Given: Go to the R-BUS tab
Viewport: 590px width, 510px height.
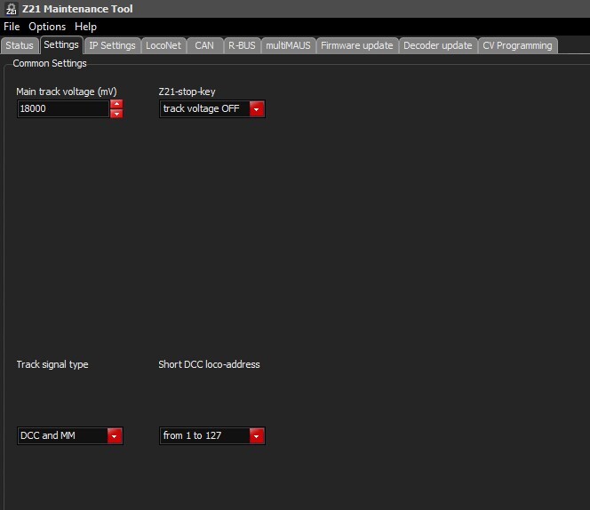Looking at the screenshot, I should 242,45.
